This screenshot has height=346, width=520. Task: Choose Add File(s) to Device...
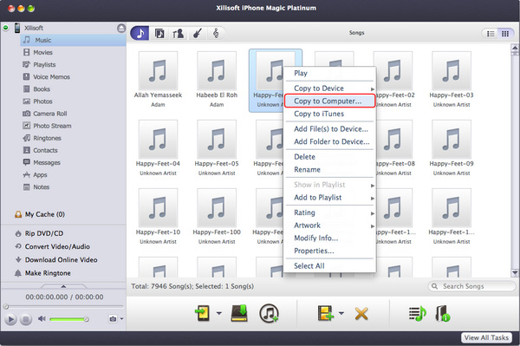[330, 129]
